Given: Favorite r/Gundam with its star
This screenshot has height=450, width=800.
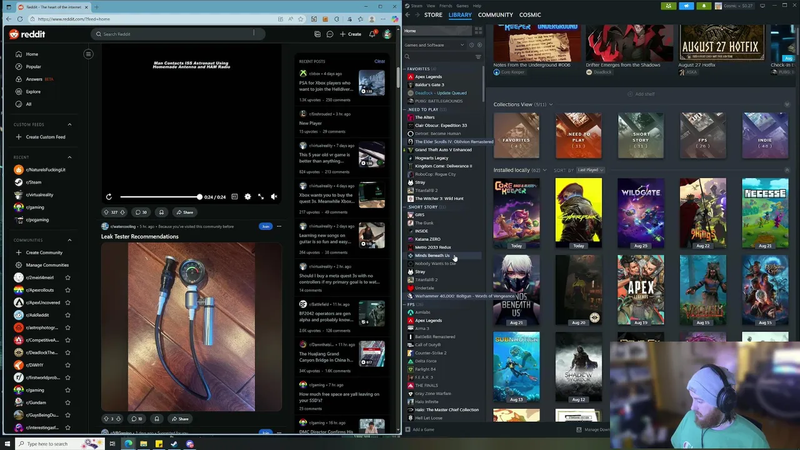Looking at the screenshot, I should pyautogui.click(x=67, y=402).
